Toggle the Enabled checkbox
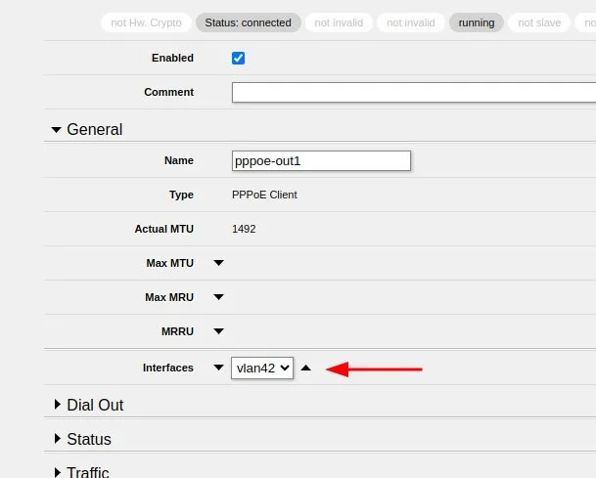Viewport: 596px width, 478px height. click(238, 59)
